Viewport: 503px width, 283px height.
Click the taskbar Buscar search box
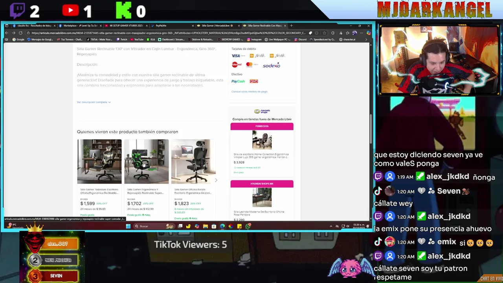[x=154, y=226]
